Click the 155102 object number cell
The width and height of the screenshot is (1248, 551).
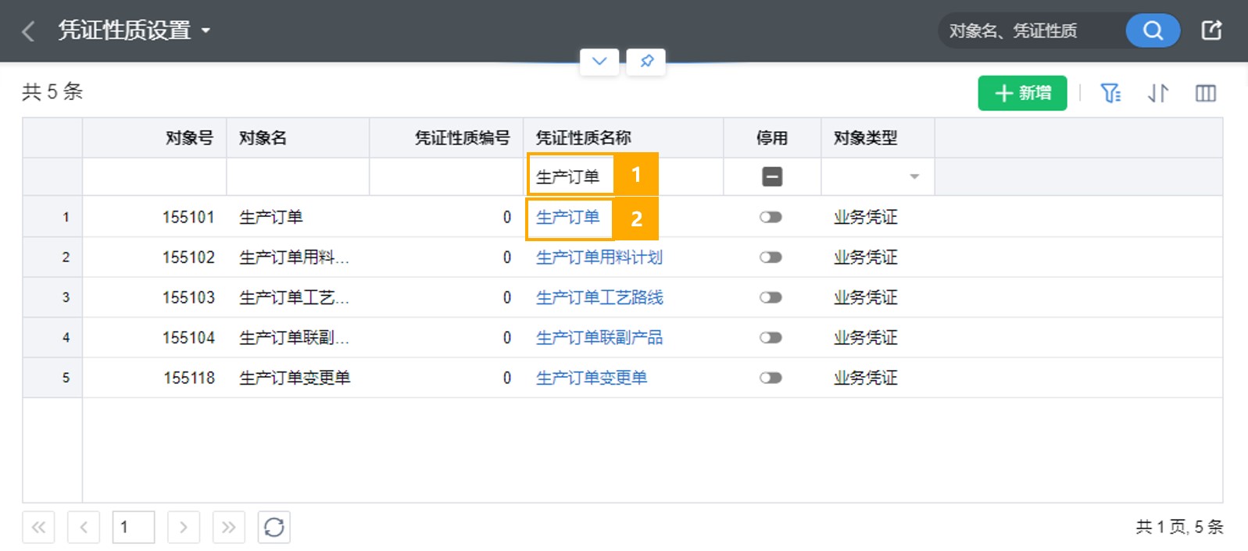(x=155, y=258)
